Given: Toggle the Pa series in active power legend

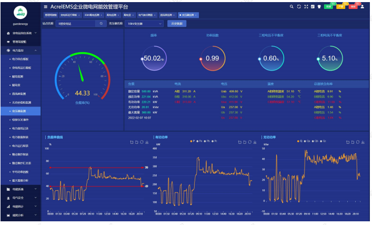Looking at the screenshot, I should point(199,141).
